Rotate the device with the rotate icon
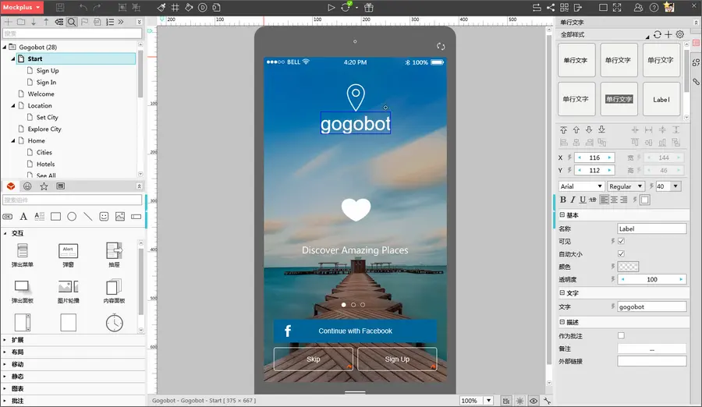This screenshot has width=702, height=407. pos(441,46)
